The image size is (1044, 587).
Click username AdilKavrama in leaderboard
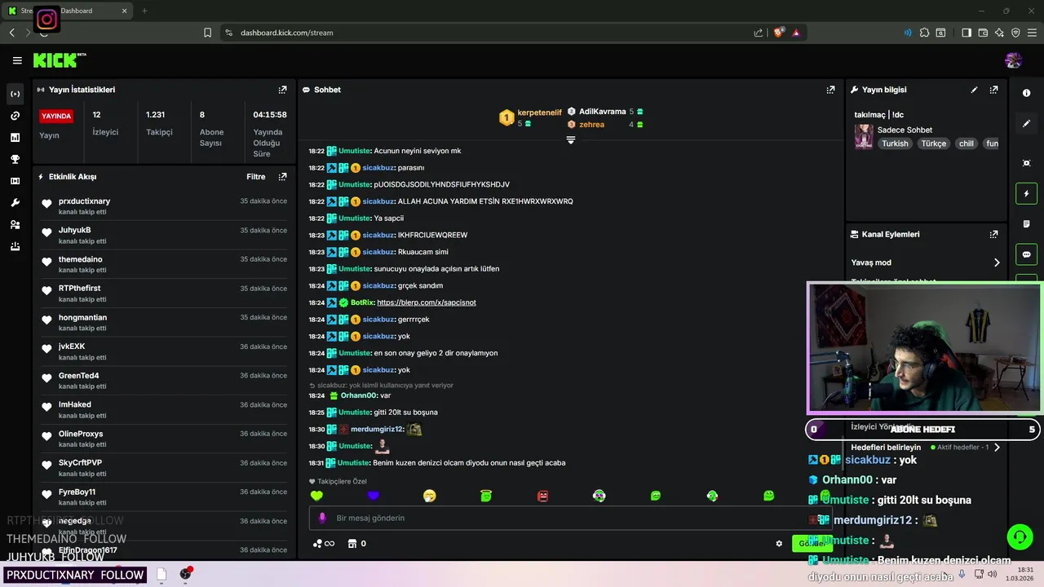tap(603, 112)
